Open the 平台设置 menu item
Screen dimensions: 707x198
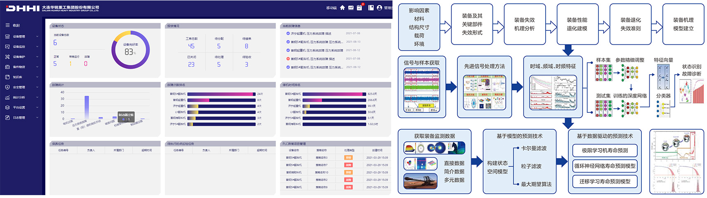[x=19, y=107]
